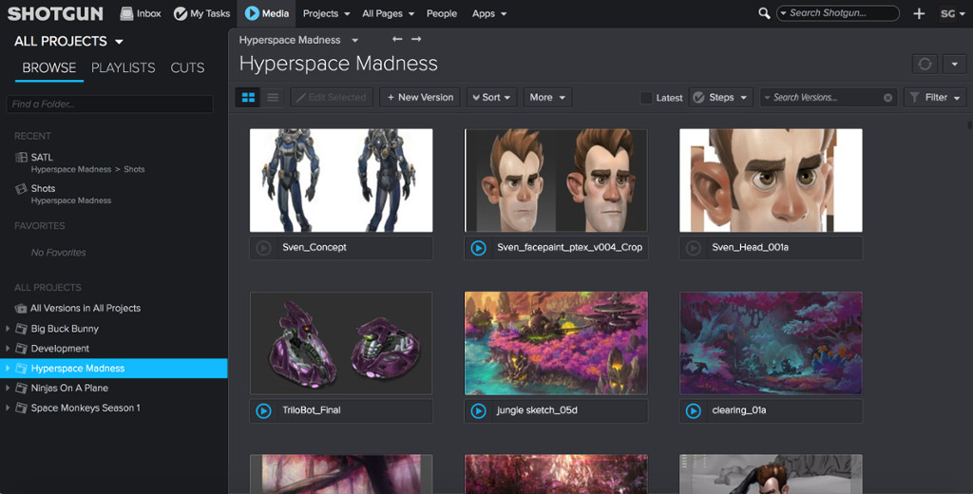Screen dimensions: 973x494
Task: Expand the Hyperspace Madness tree node
Action: (8, 368)
